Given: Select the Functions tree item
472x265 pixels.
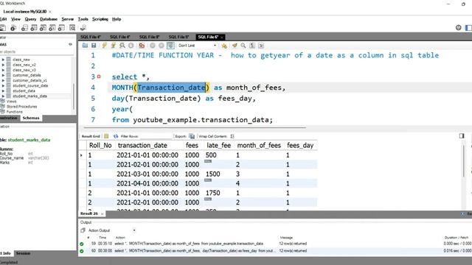Looking at the screenshot, I should click(x=15, y=112).
